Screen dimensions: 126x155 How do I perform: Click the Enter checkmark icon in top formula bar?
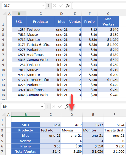point(61,6)
